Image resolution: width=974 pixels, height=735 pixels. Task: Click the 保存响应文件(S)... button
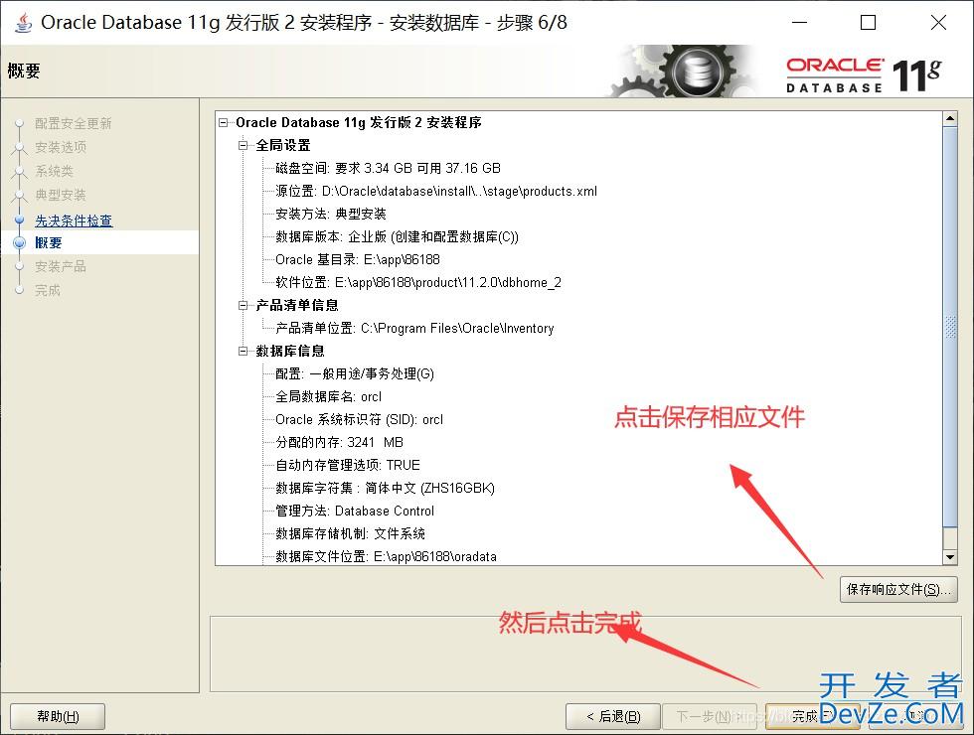pyautogui.click(x=898, y=589)
